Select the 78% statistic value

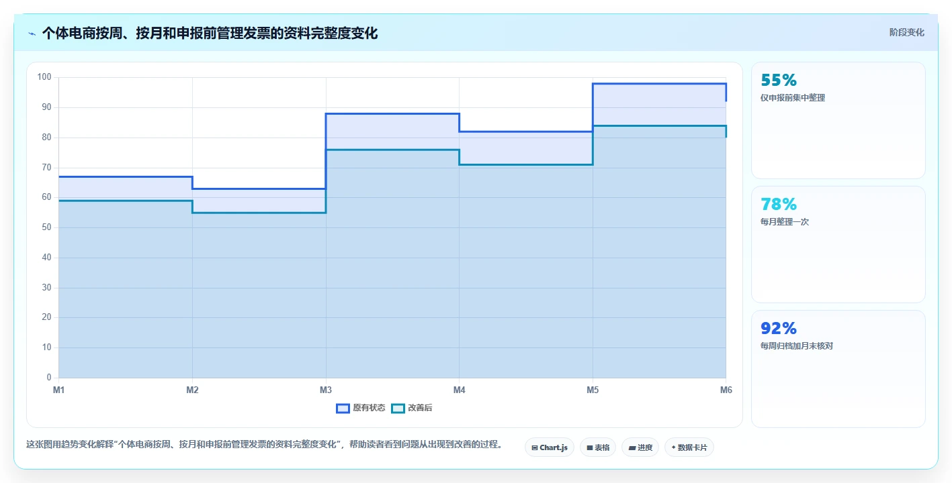779,204
